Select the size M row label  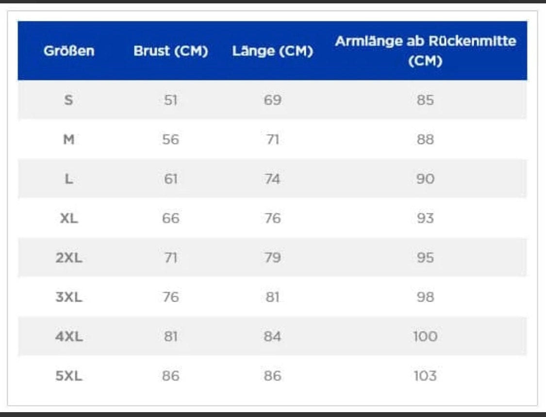(x=68, y=140)
